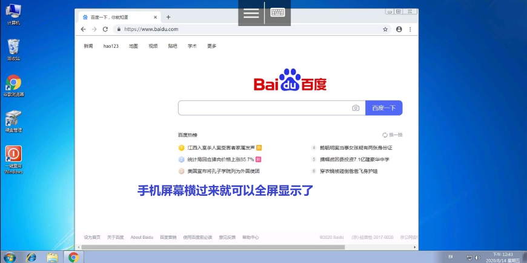Screen dimensions: 527x263
Task: Show the on-screen keyboard from overlay
Action: click(277, 13)
